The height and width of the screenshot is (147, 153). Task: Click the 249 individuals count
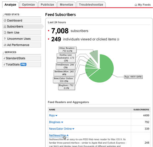coord(56,39)
